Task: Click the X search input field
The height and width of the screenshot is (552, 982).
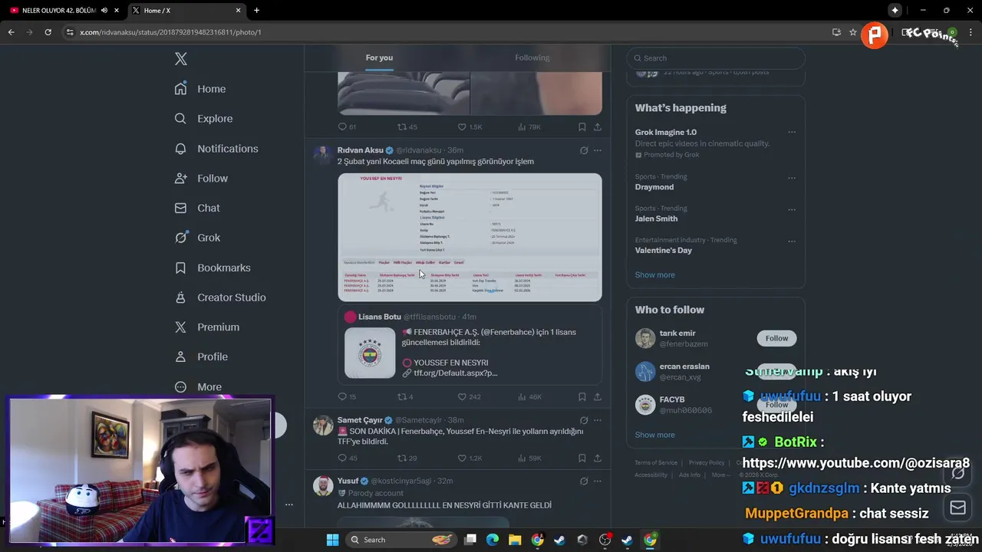Action: [x=716, y=58]
